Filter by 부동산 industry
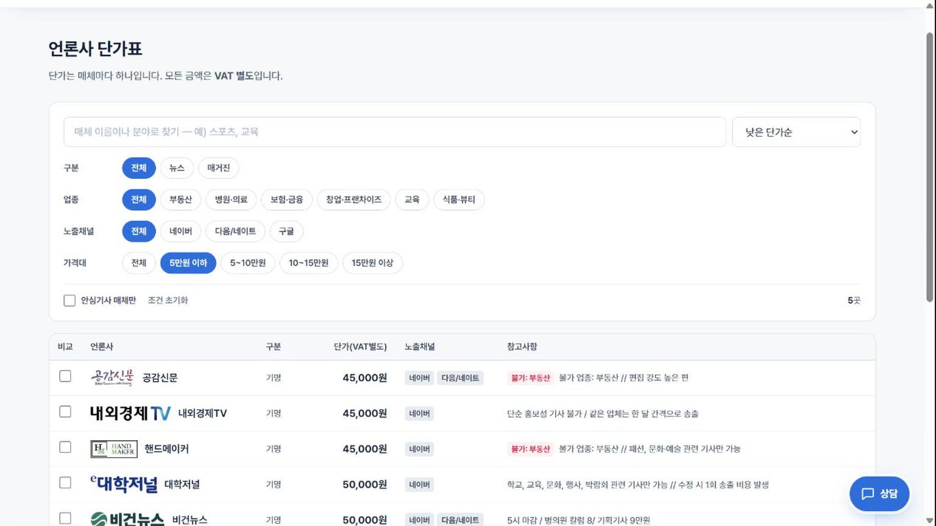936x526 pixels. pyautogui.click(x=180, y=200)
